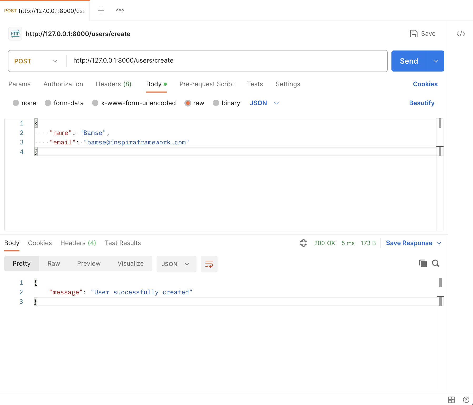
Task: Toggle line wrap in response
Action: 209,264
